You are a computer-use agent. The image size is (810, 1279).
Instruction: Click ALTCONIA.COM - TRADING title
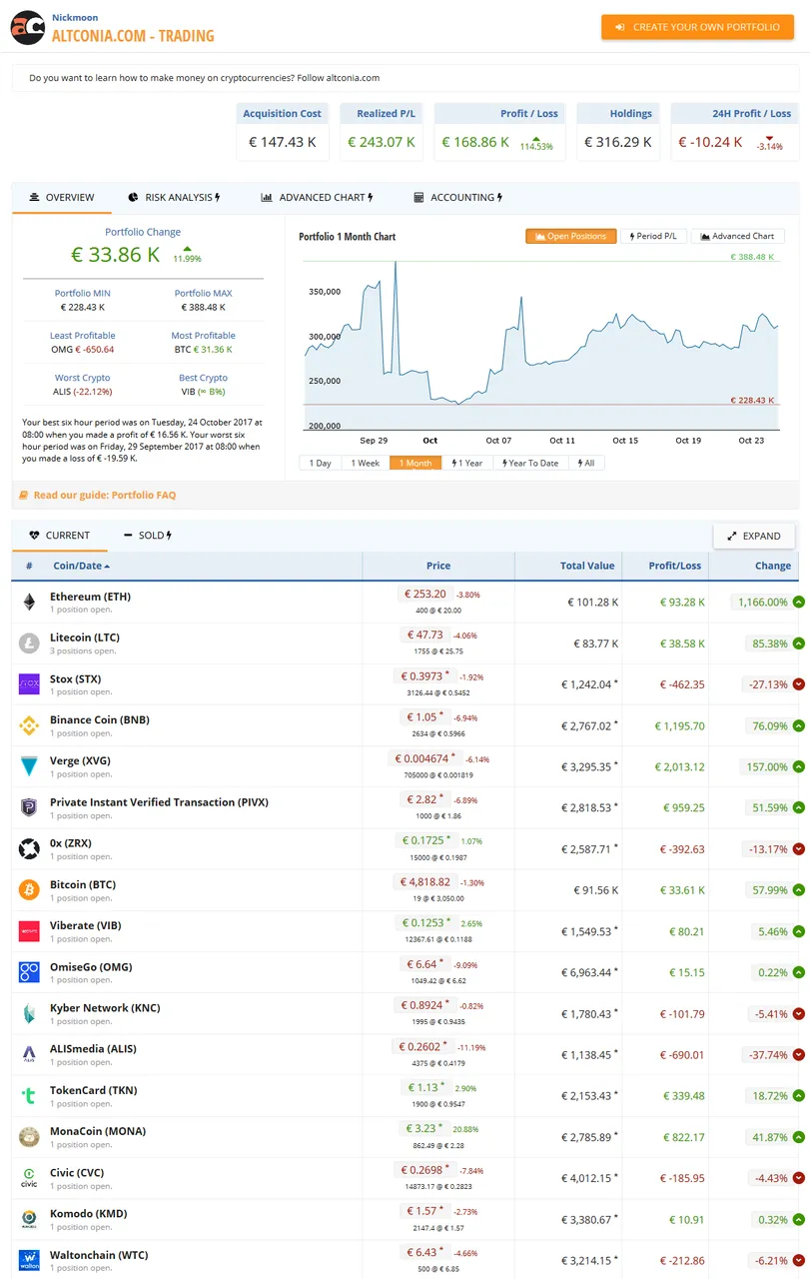coord(133,36)
